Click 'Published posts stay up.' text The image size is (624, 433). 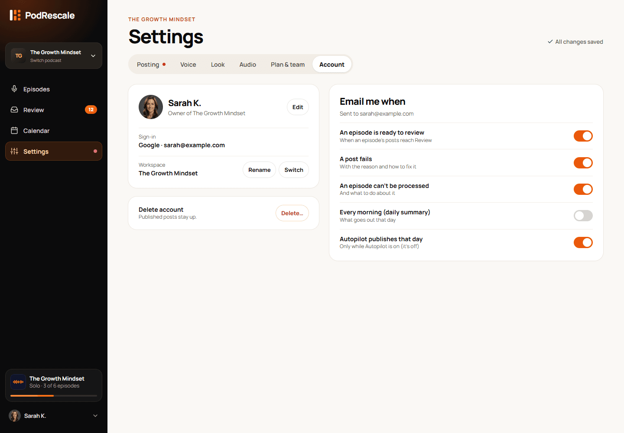coord(168,217)
